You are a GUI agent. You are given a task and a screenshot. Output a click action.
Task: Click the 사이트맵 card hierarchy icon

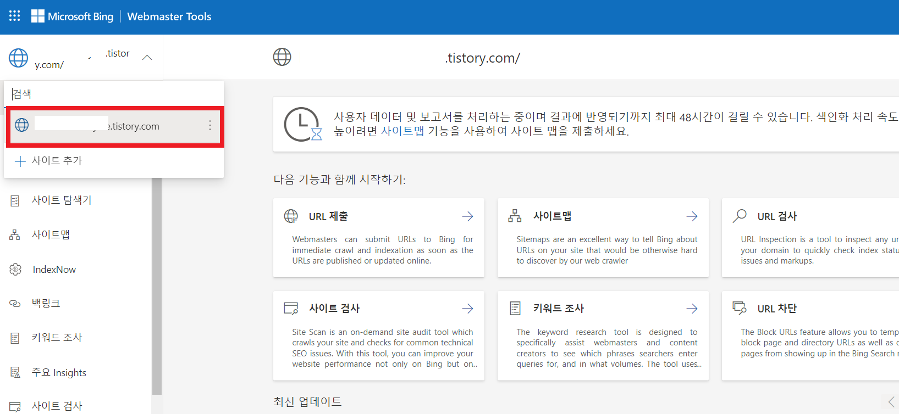pos(515,216)
